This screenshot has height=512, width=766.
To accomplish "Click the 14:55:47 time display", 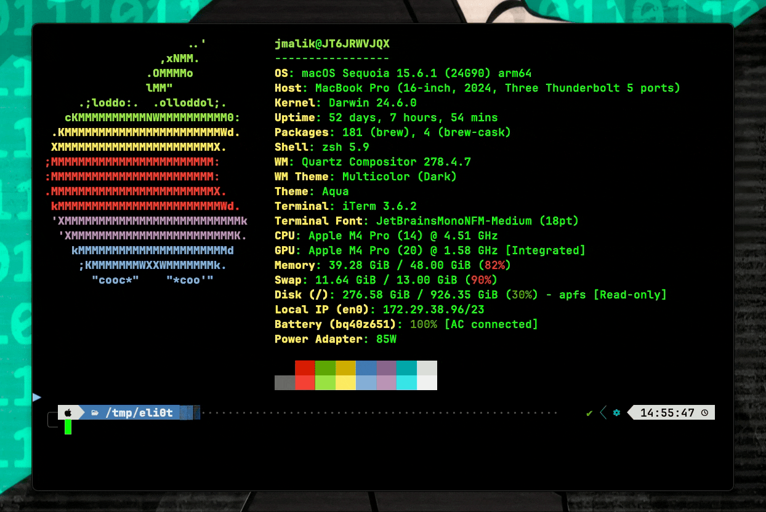I will coord(667,412).
